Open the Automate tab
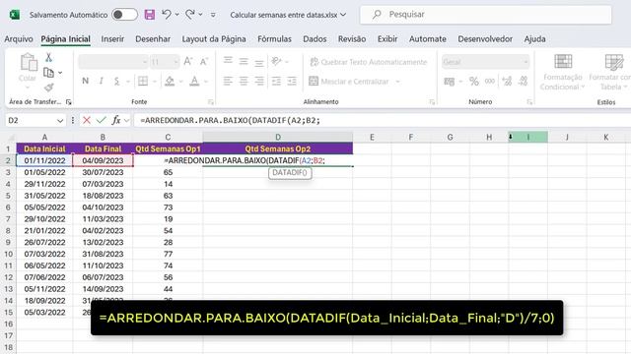Screen dimensions: 631x354 pyautogui.click(x=428, y=39)
